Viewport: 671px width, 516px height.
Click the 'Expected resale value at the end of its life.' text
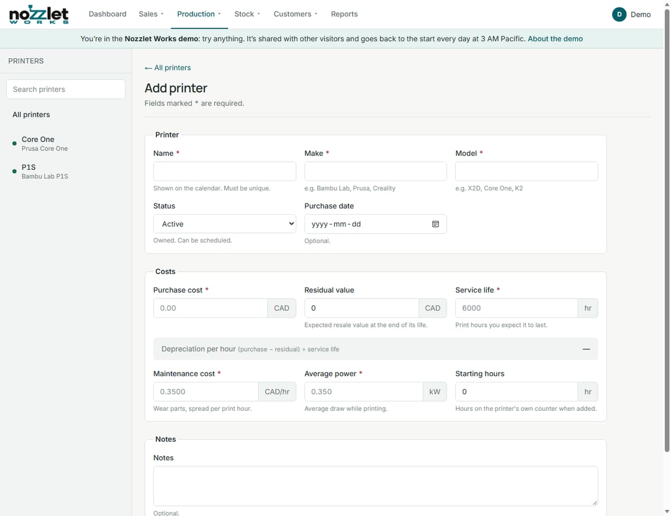366,325
